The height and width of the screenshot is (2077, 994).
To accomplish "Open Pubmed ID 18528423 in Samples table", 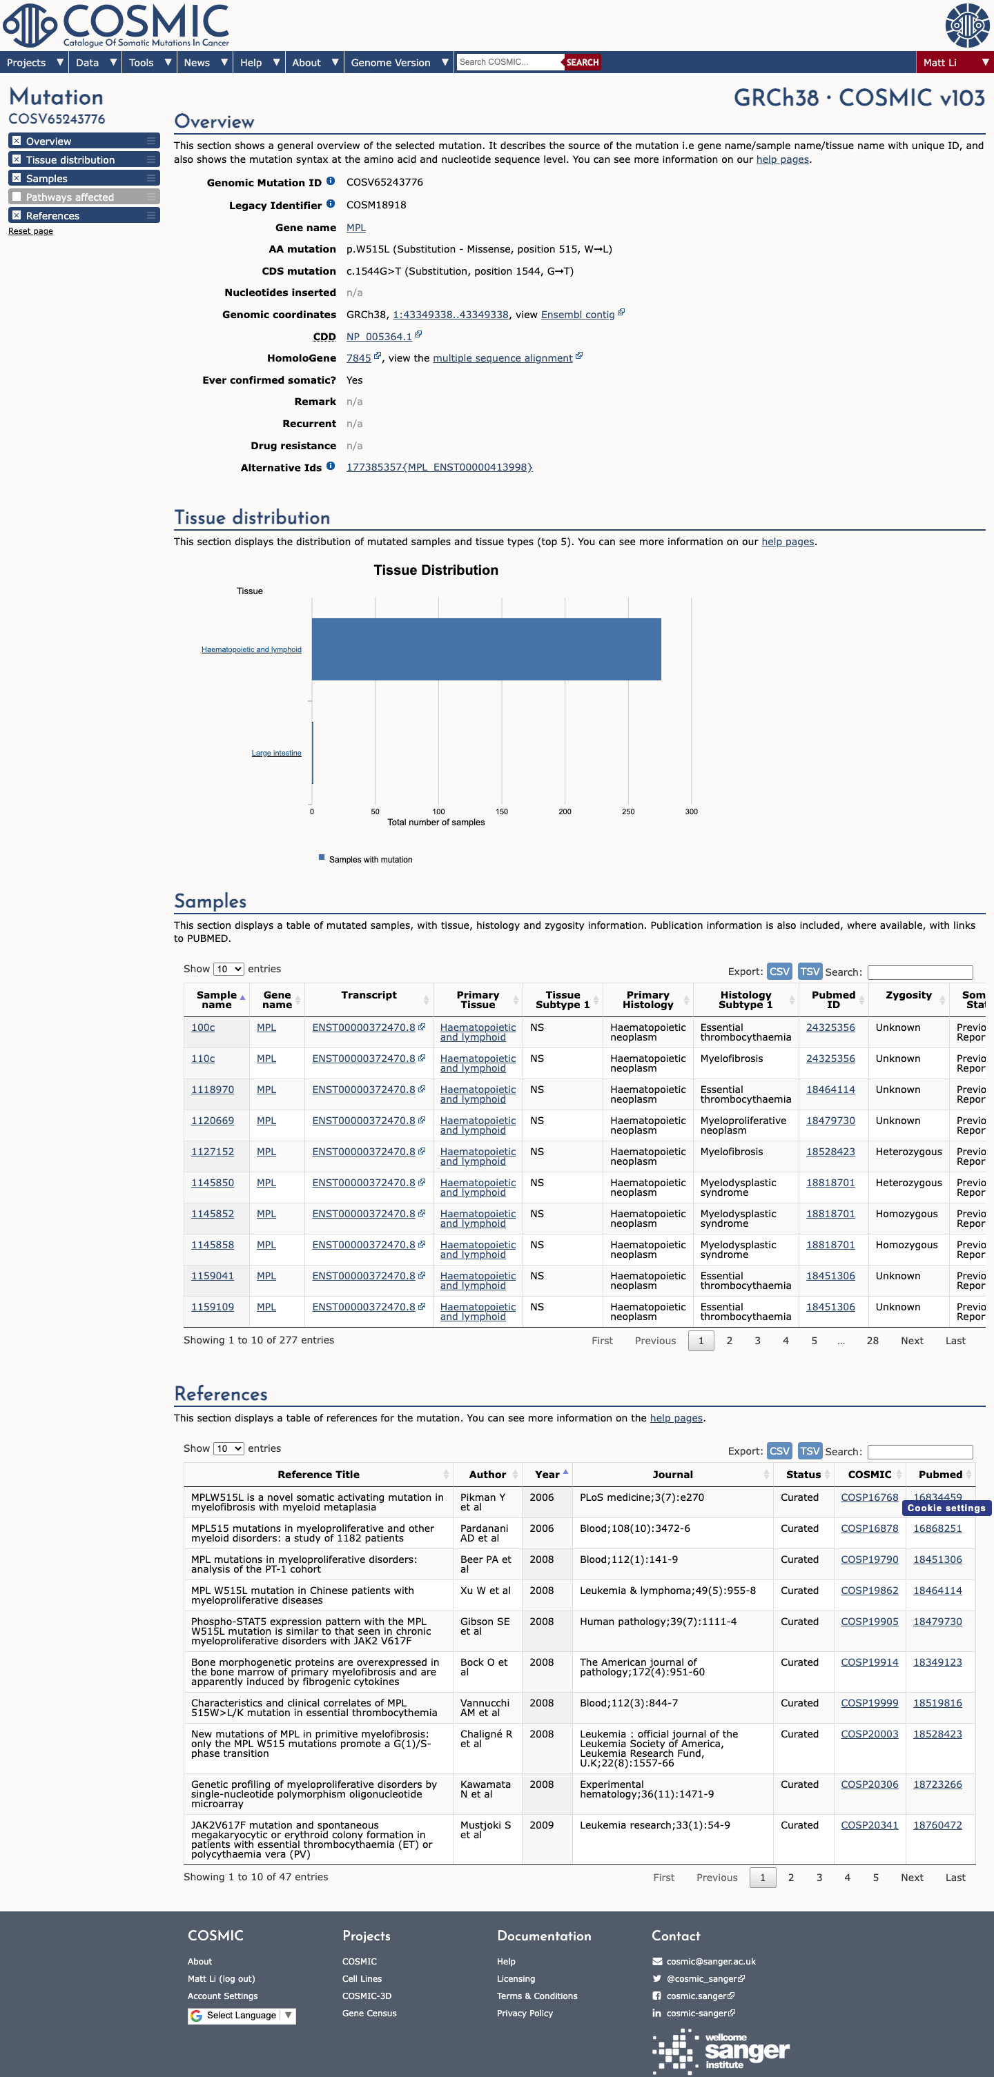I will pyautogui.click(x=830, y=1152).
